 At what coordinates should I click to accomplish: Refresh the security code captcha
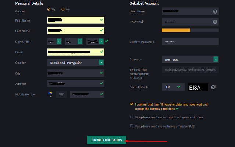point(213,87)
